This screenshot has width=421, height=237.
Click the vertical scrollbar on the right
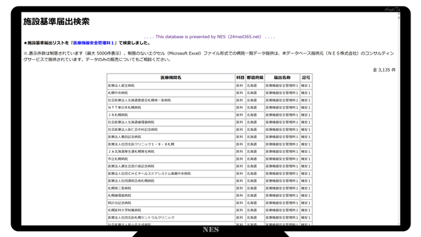tap(399, 118)
